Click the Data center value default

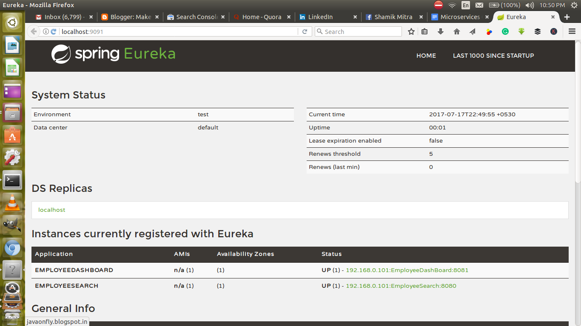point(208,127)
